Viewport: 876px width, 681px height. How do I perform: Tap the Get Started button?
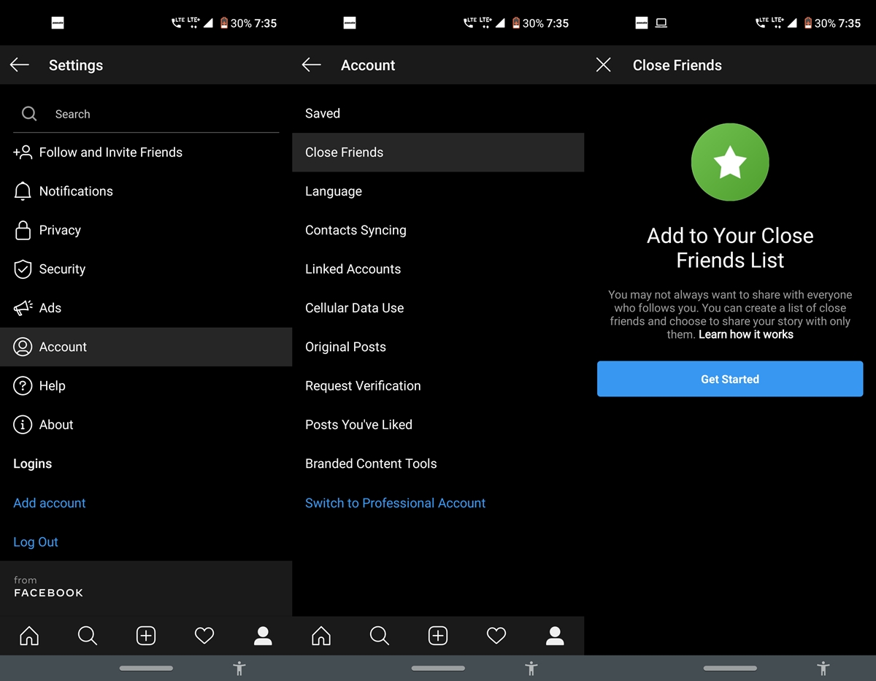tap(730, 379)
